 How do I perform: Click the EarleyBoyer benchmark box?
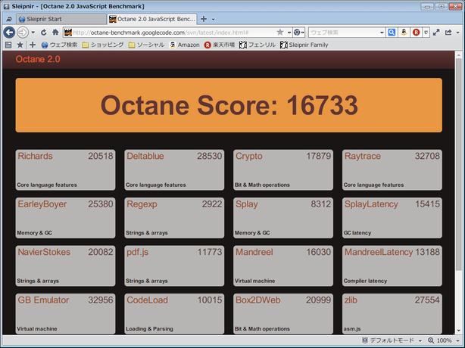point(65,218)
